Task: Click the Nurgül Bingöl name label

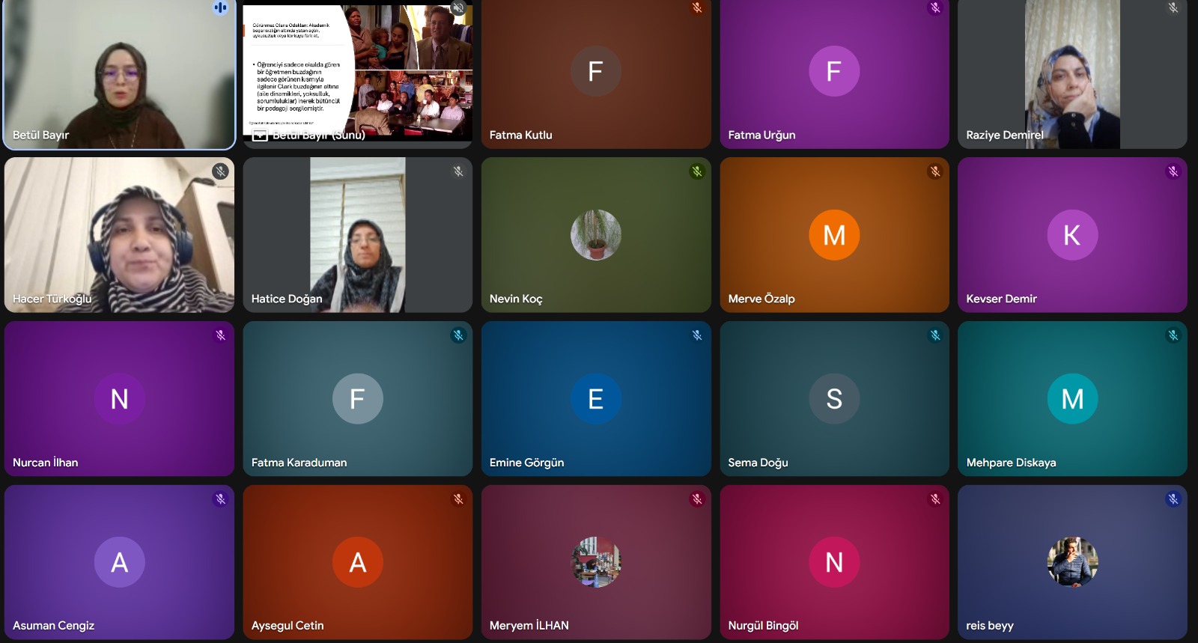Action: [x=763, y=626]
